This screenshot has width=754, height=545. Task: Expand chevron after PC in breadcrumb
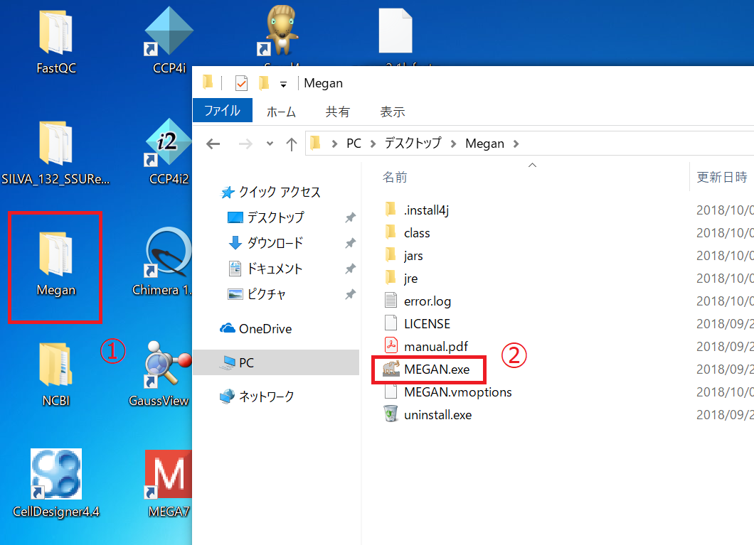(373, 144)
